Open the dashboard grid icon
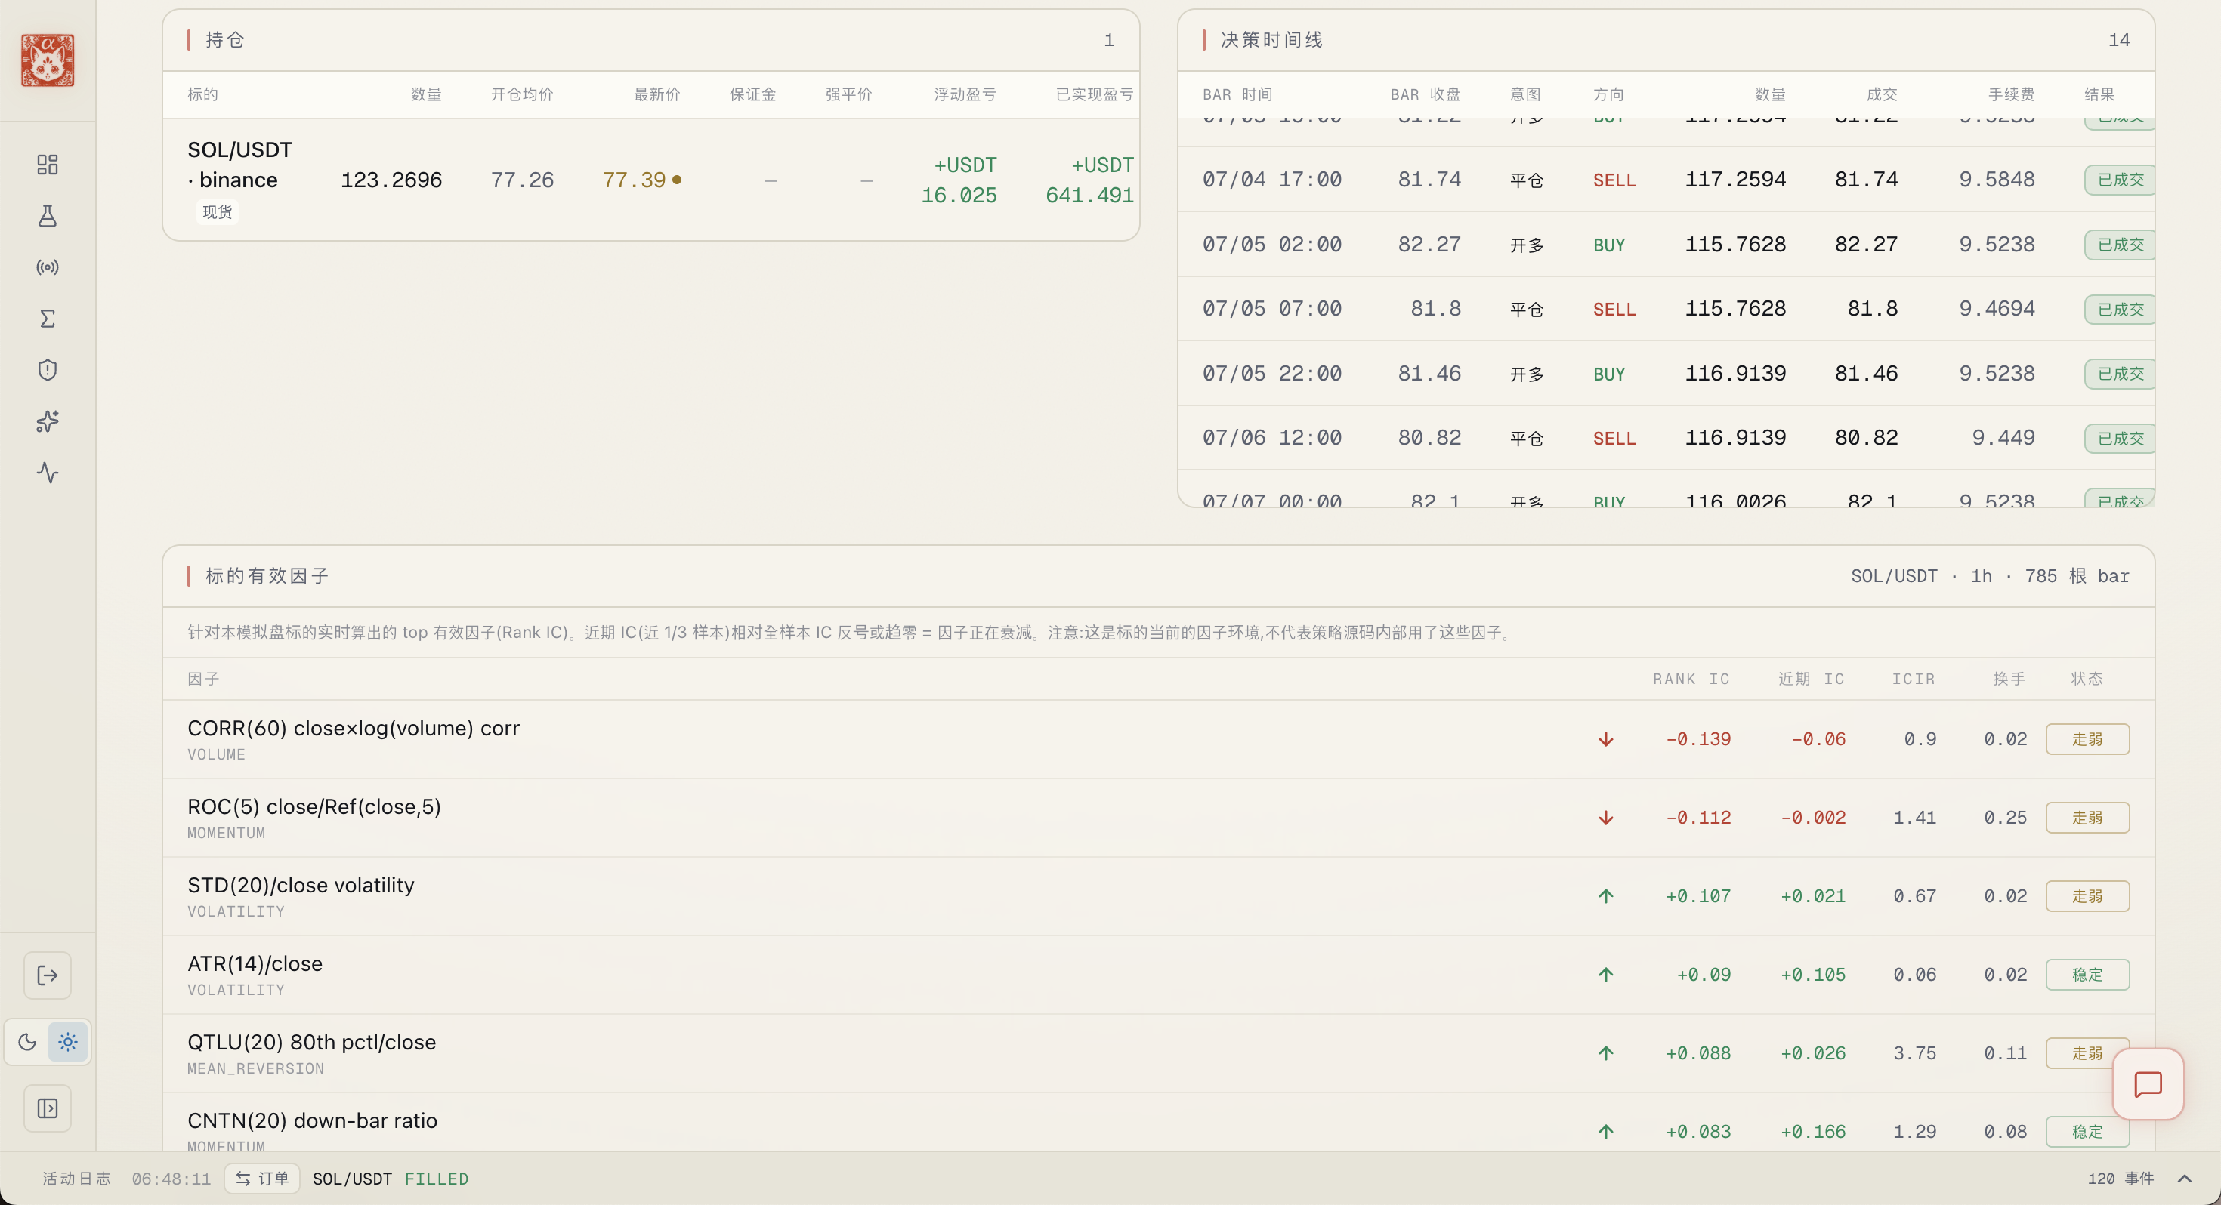The image size is (2221, 1205). coord(48,165)
